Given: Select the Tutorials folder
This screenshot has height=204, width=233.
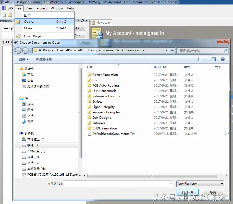Looking at the screenshot, I should point(99,123).
